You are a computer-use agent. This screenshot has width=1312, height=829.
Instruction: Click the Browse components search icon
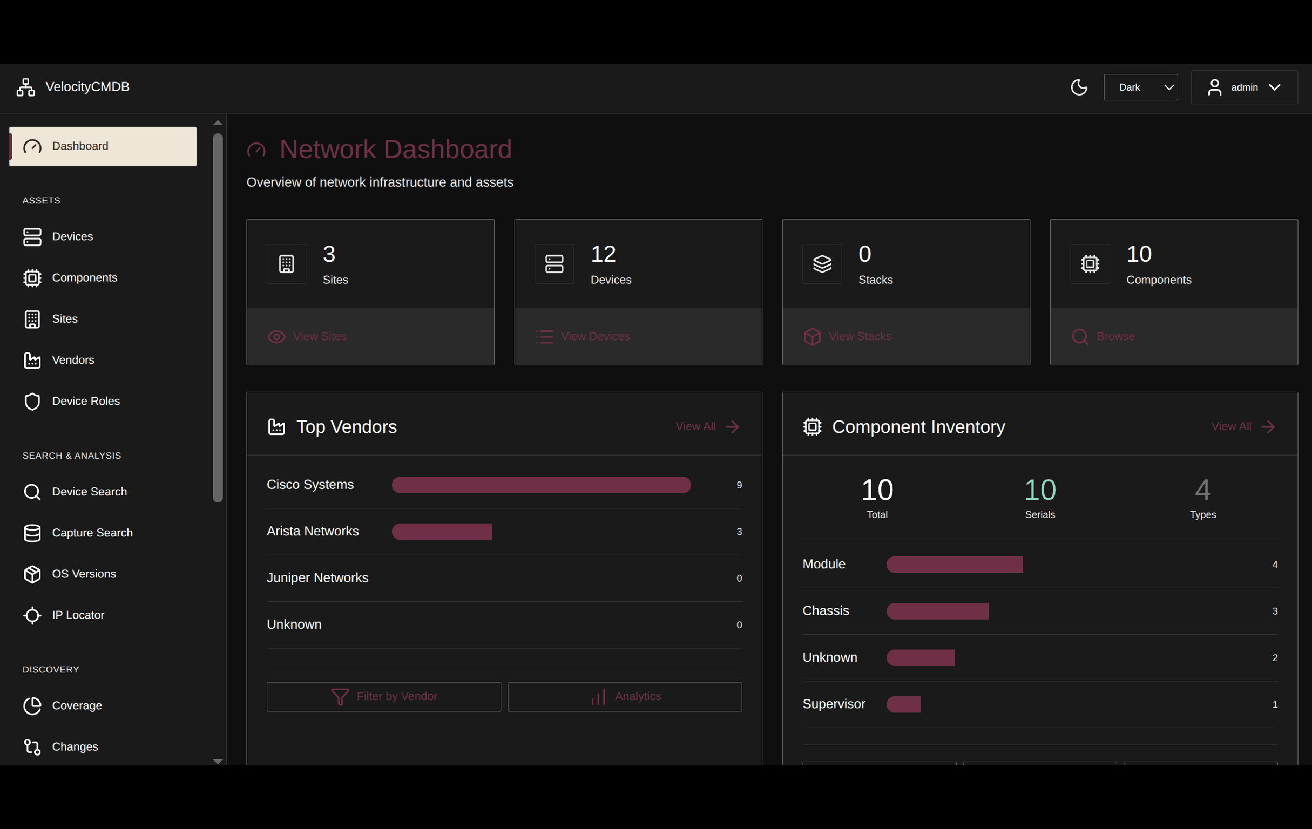pos(1080,337)
